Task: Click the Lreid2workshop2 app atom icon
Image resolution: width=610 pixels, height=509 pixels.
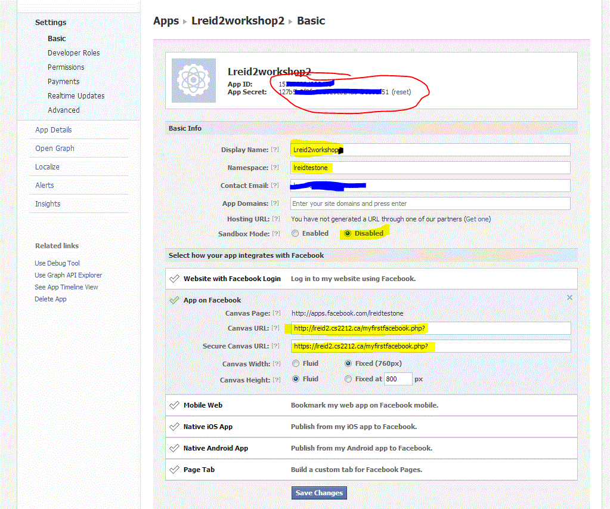Action: coord(194,81)
